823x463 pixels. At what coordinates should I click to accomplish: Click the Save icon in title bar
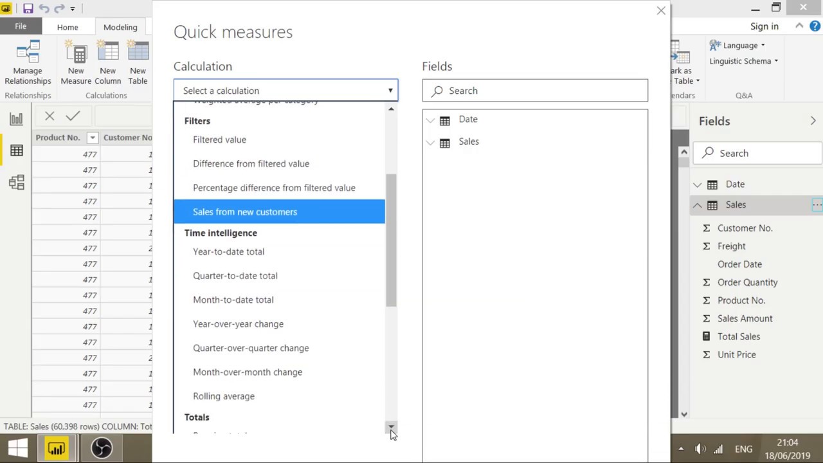tap(28, 8)
